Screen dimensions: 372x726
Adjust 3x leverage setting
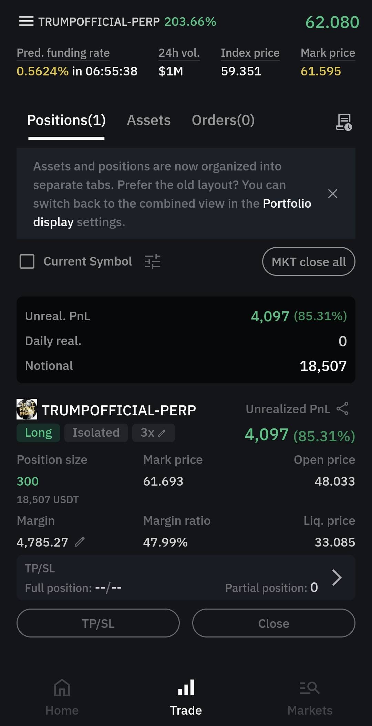click(x=153, y=433)
